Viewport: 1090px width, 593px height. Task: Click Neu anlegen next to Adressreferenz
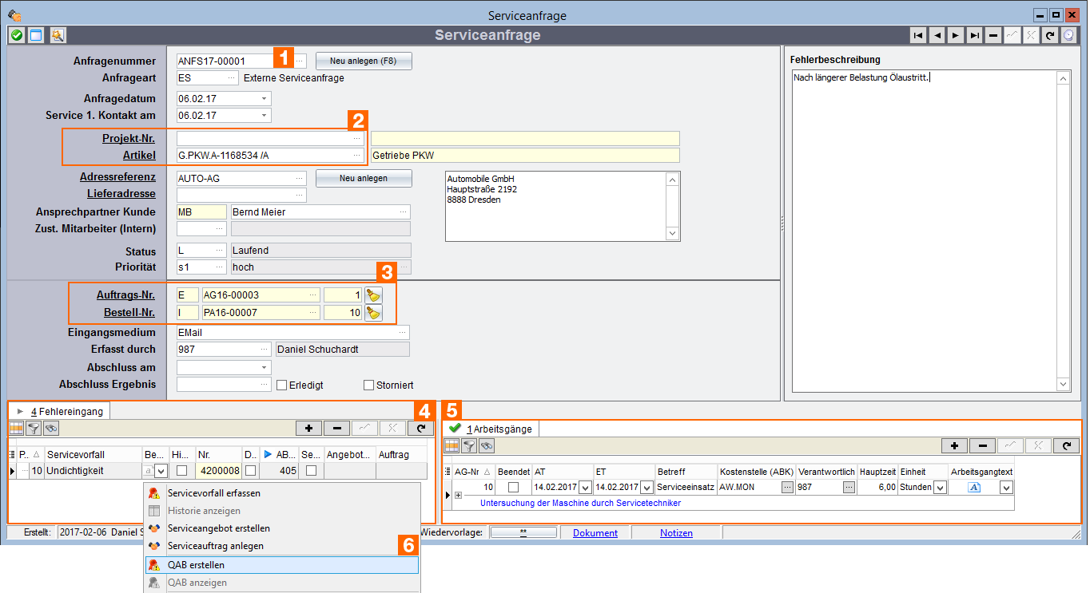pos(364,178)
